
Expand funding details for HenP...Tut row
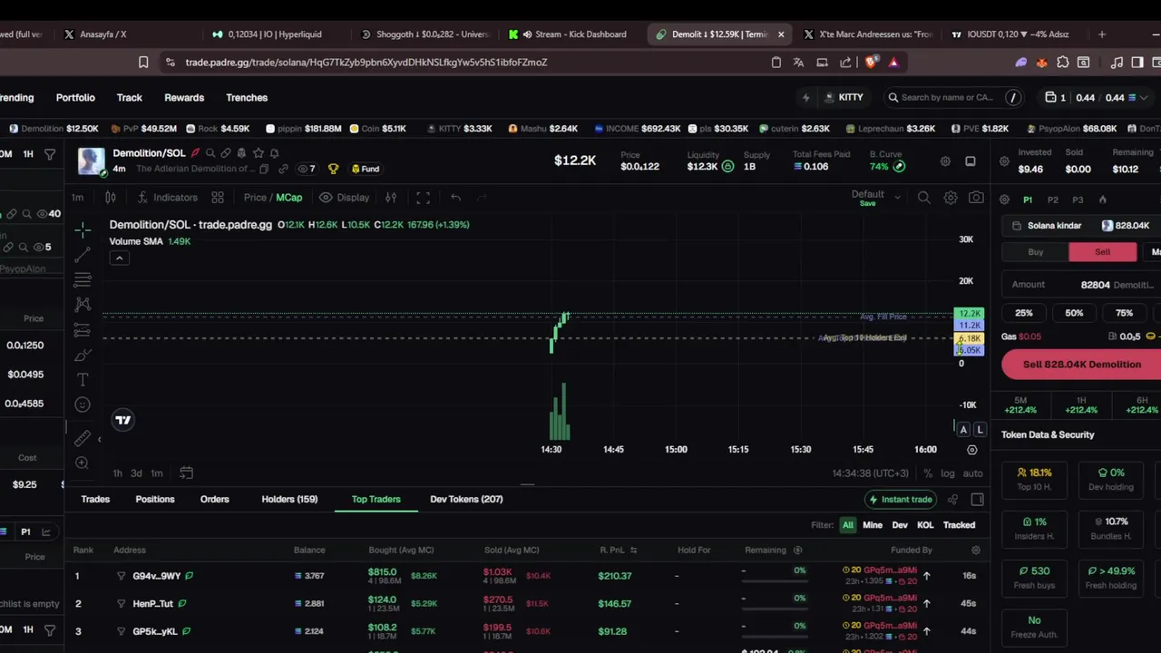926,603
